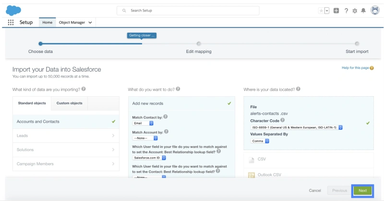Open the Setup gear icon

(355, 11)
